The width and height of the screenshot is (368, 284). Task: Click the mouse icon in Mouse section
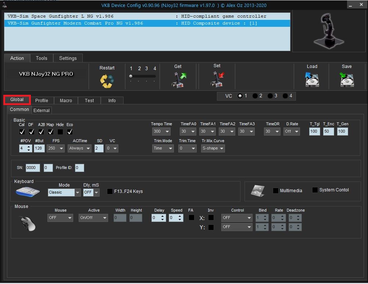[x=28, y=223]
